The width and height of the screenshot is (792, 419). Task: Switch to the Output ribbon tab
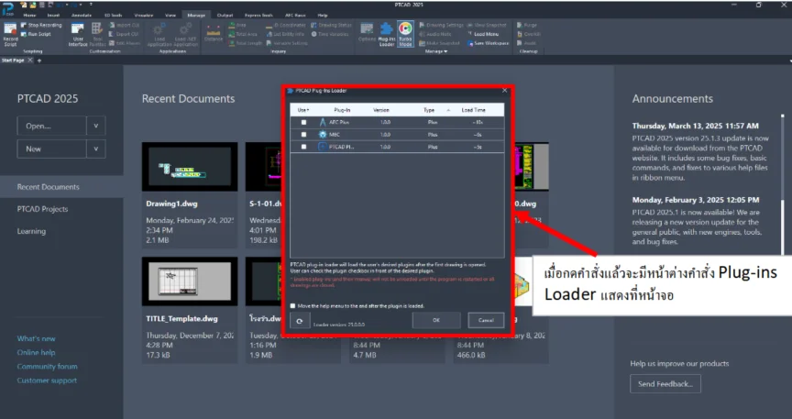[x=225, y=16]
